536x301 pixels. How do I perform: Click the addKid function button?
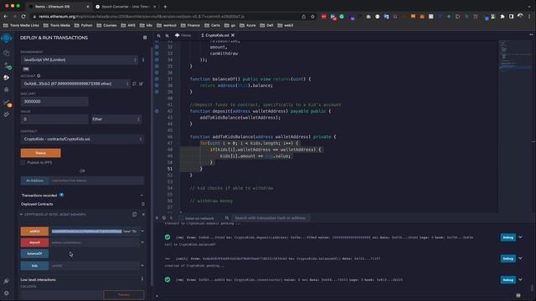34,231
